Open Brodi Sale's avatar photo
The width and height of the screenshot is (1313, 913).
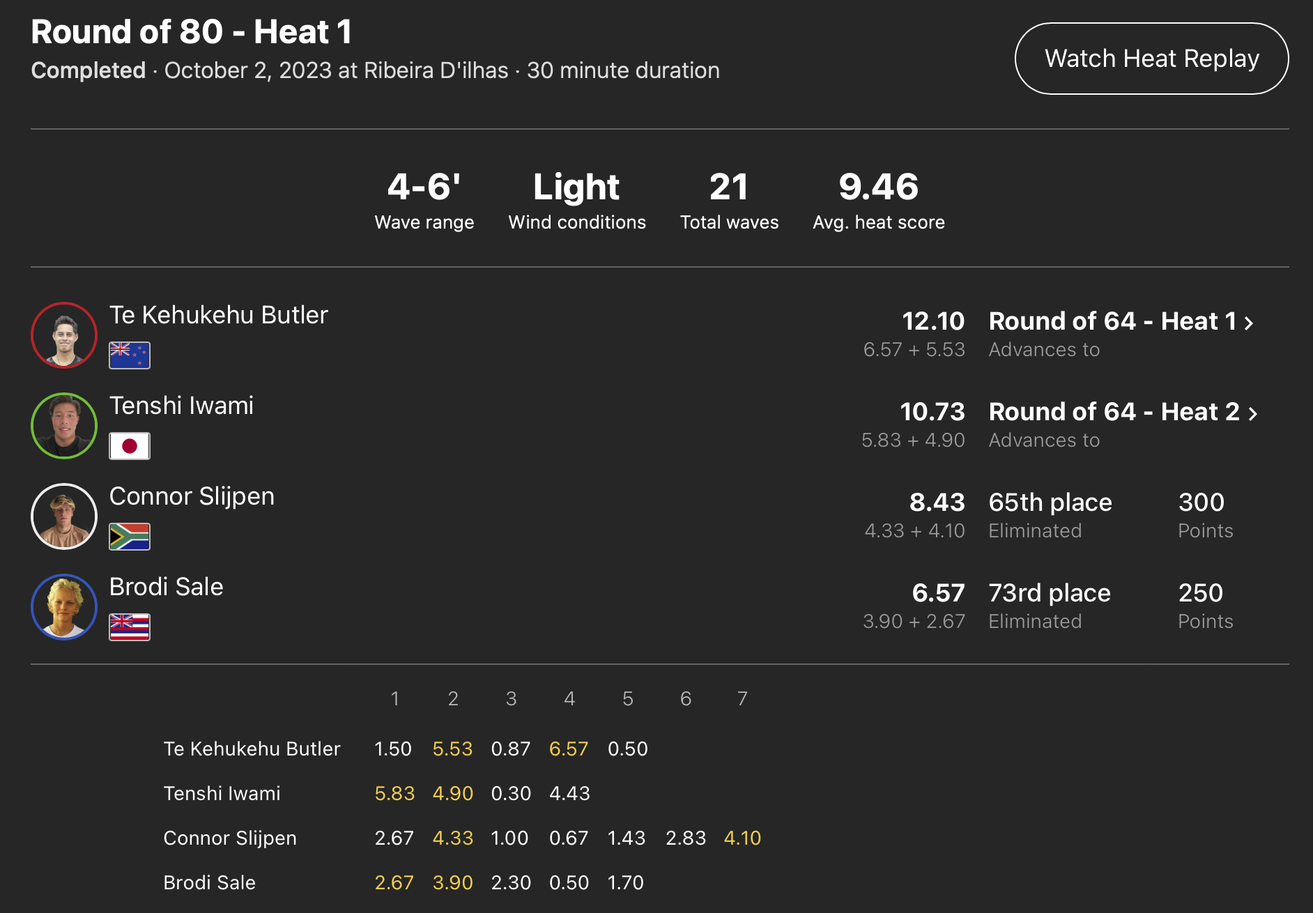pos(64,607)
